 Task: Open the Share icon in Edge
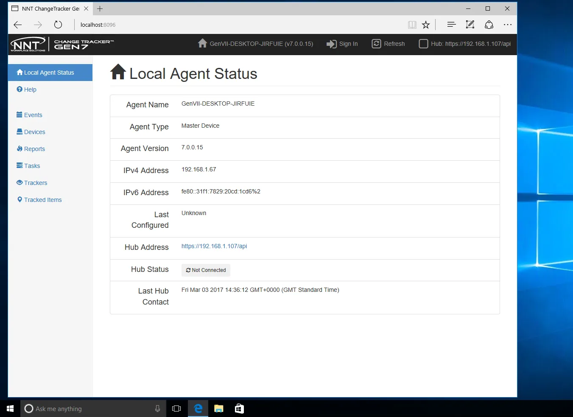point(489,25)
